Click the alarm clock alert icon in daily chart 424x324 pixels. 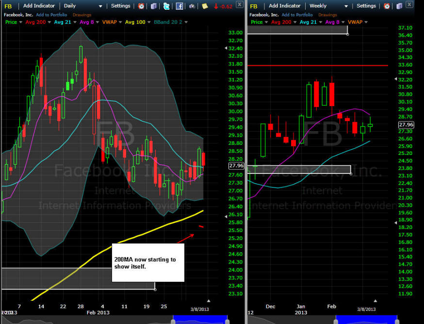coord(141,6)
